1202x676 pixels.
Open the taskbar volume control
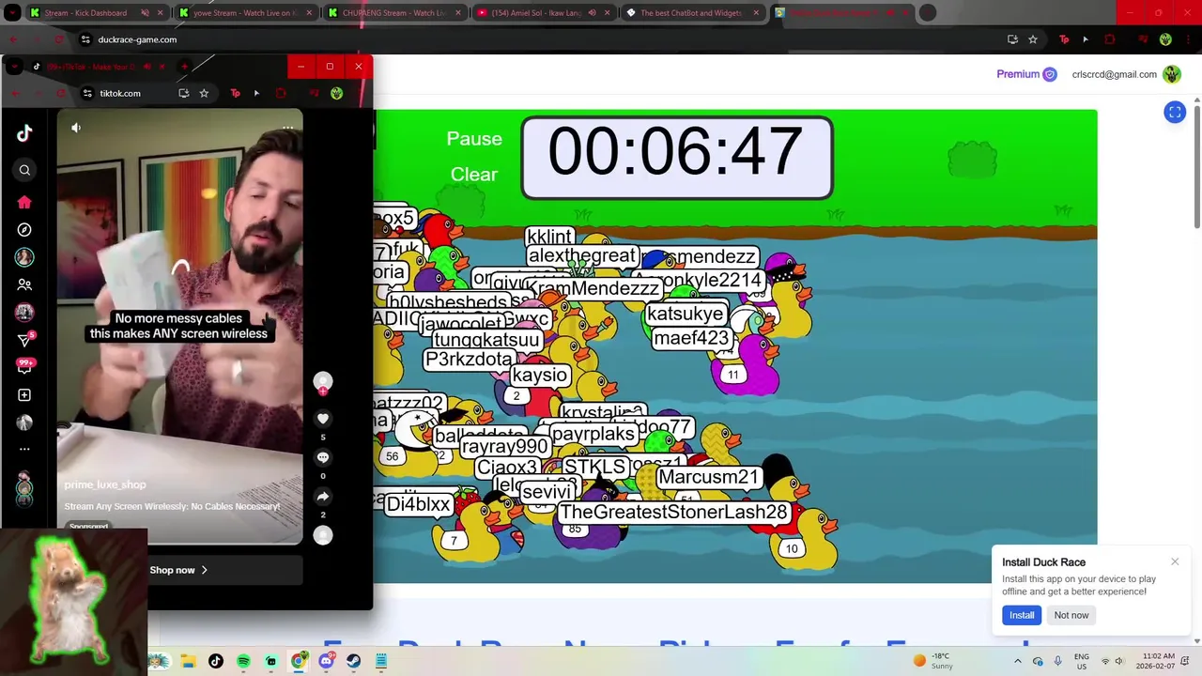pos(1120,661)
